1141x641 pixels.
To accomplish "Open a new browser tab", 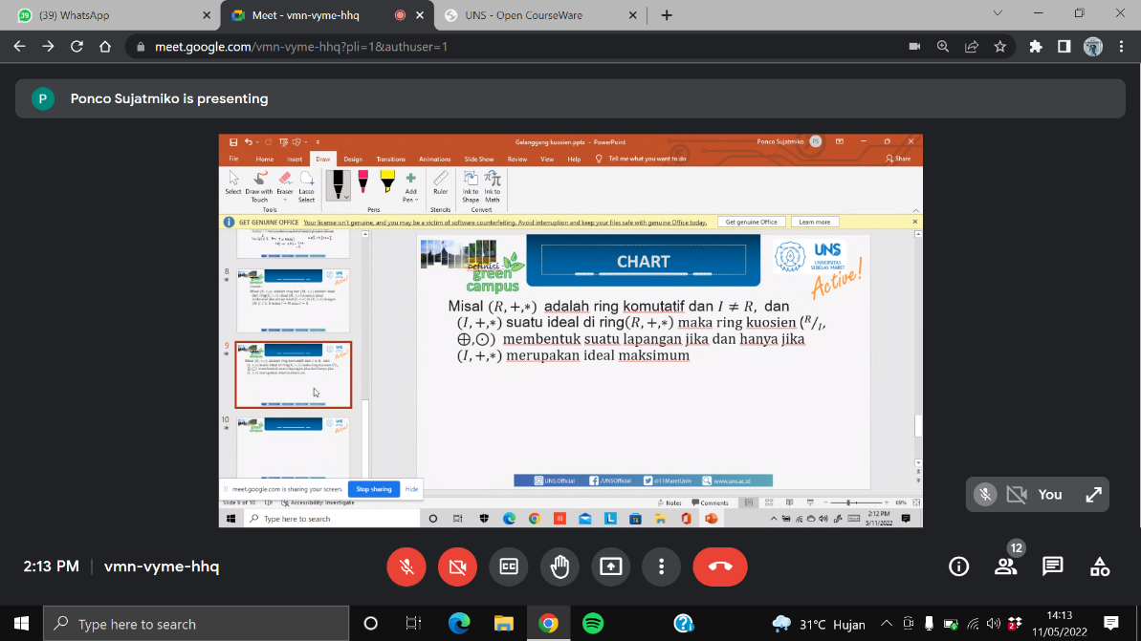I will pyautogui.click(x=667, y=15).
